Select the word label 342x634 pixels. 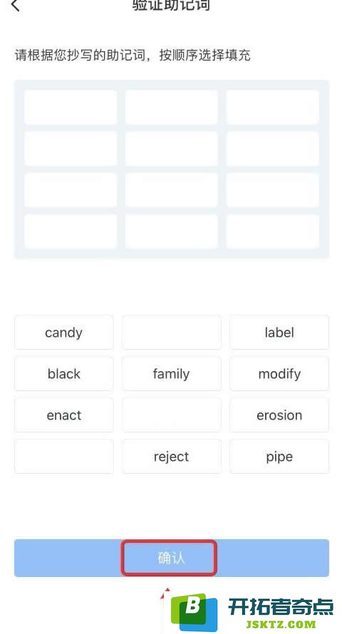[x=279, y=333]
